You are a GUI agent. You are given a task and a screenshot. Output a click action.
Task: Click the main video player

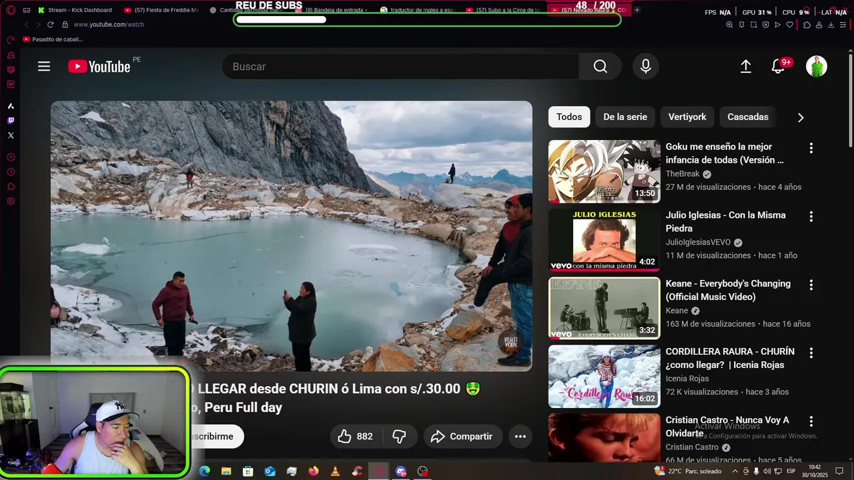pyautogui.click(x=292, y=236)
